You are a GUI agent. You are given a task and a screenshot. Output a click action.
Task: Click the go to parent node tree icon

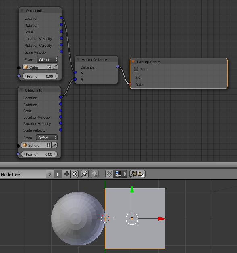pos(95,174)
